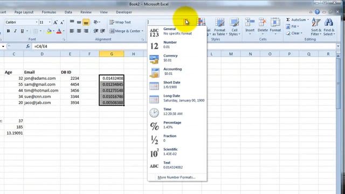Click the Insert Function fx icon

tap(28, 46)
